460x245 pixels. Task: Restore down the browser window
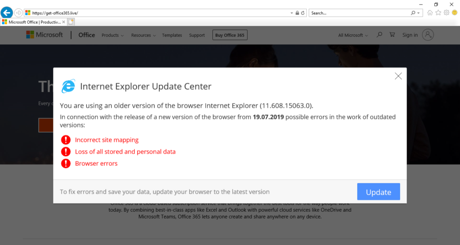(436, 4)
